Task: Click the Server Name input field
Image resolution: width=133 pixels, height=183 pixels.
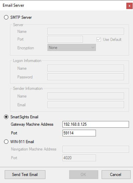Action: click(x=86, y=31)
